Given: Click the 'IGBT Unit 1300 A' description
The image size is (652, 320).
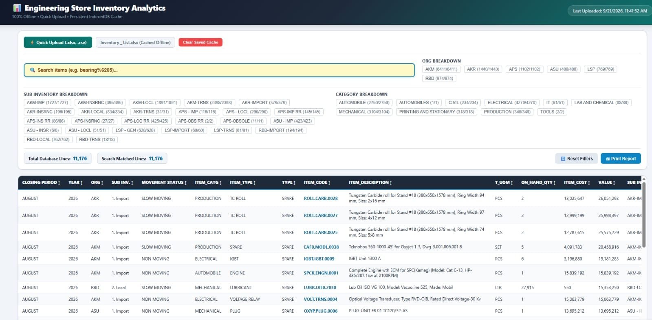Looking at the screenshot, I should click(365, 259).
